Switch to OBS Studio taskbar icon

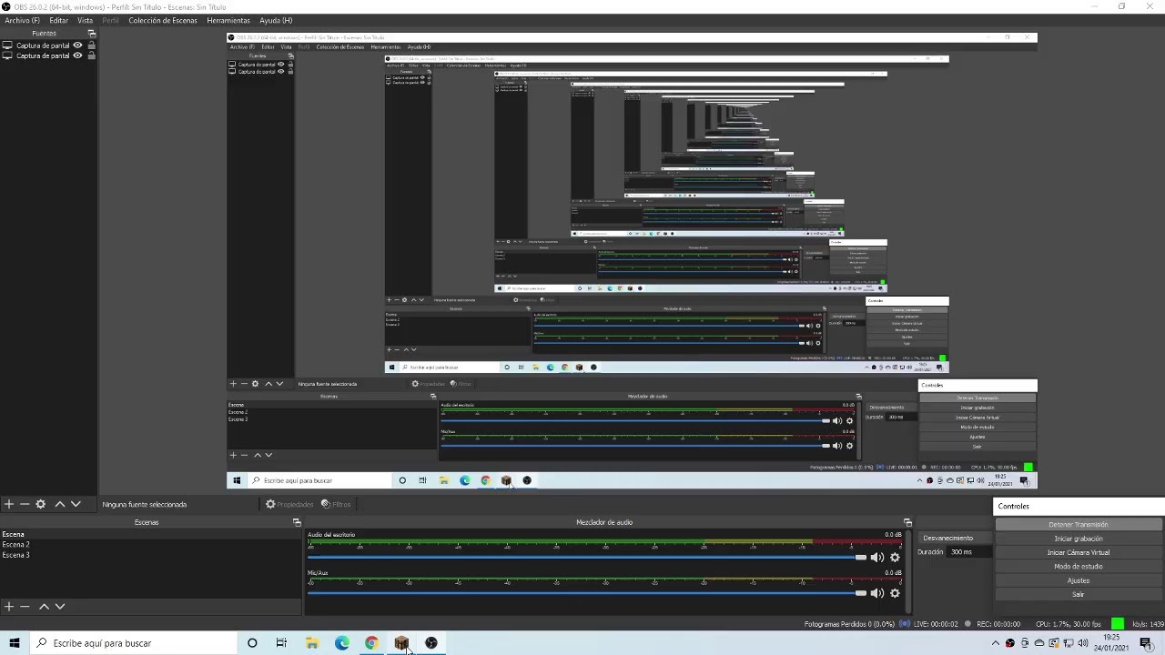coord(431,643)
